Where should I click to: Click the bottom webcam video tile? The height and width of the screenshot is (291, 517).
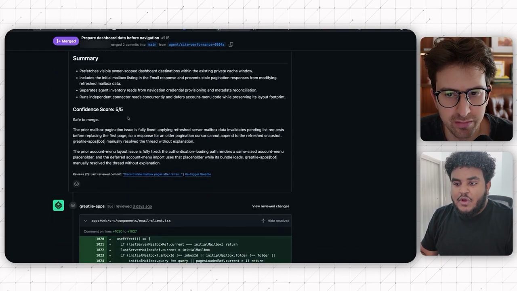tap(467, 204)
